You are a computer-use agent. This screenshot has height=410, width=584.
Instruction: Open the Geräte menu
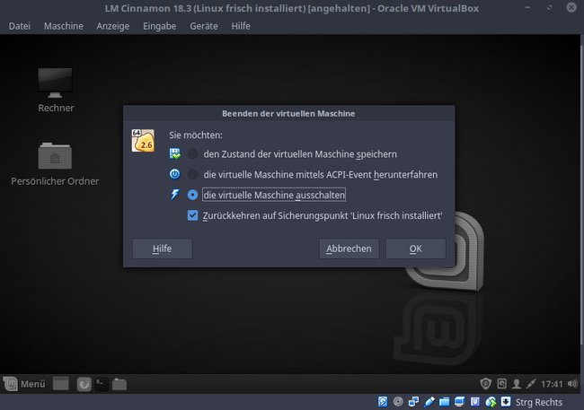coord(204,26)
